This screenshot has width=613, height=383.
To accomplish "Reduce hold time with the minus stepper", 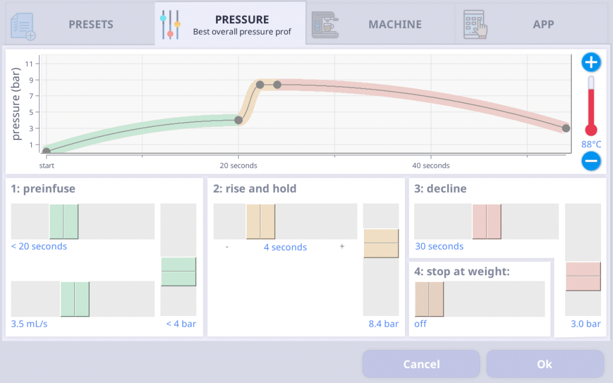I will 227,247.
